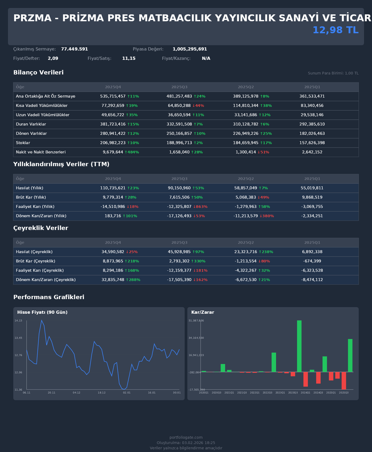Click the Duran Varlıklar row label
372x452 pixels.
31,124
